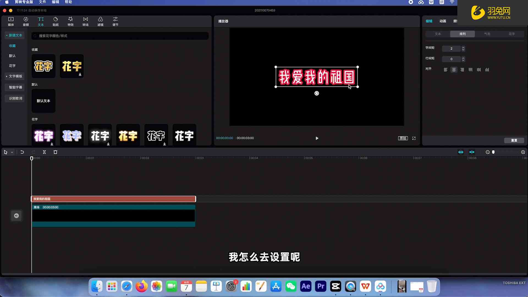Image resolution: width=528 pixels, height=297 pixels.
Task: Click the playhead at 00:00
Action: point(32,158)
